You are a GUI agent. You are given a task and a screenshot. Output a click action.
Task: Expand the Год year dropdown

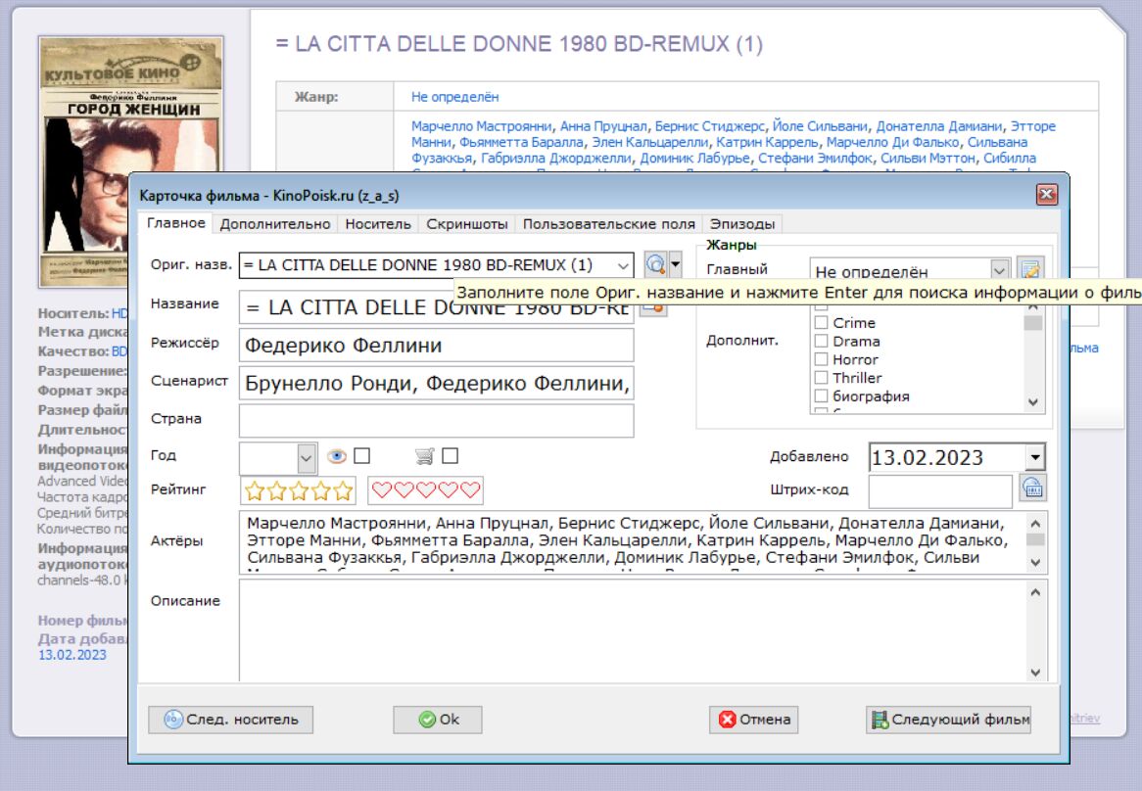[307, 457]
